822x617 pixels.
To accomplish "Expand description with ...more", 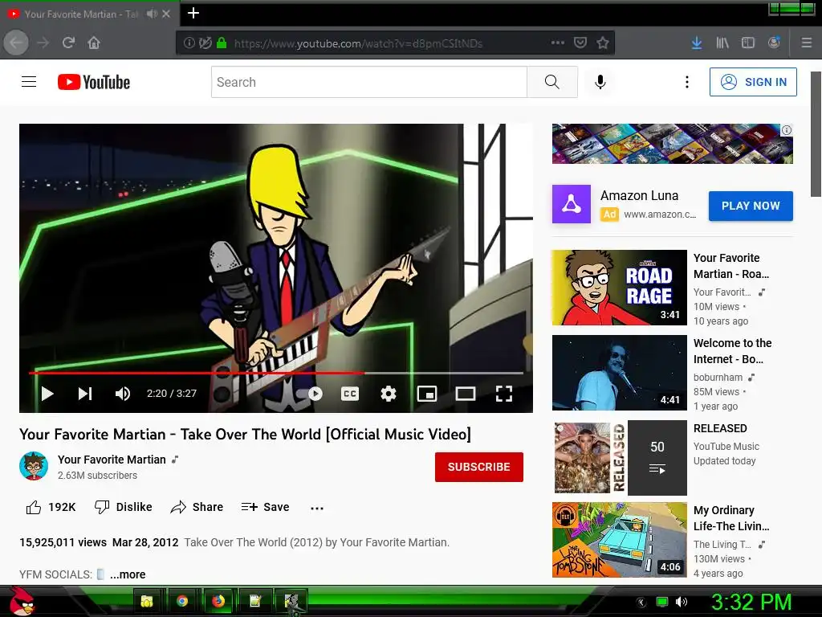I will coord(128,574).
